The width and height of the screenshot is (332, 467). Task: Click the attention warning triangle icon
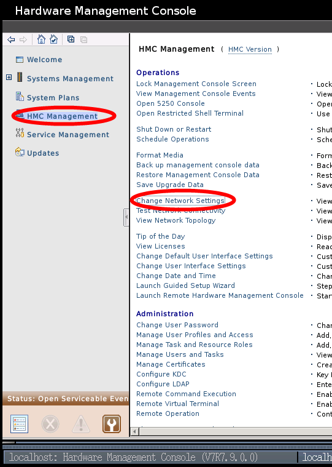pyautogui.click(x=81, y=423)
